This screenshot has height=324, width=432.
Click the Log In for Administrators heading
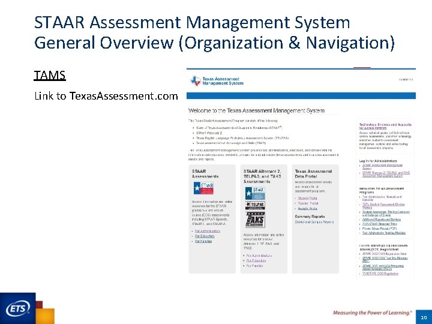click(x=378, y=161)
